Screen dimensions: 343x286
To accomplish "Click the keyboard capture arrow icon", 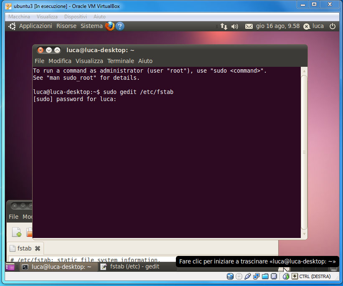I will tap(295, 276).
